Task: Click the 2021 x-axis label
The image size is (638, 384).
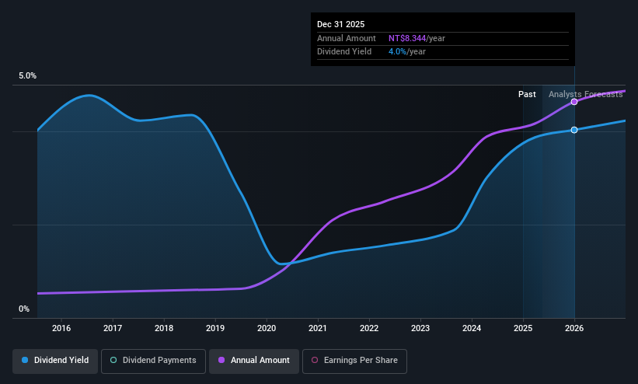Action: pyautogui.click(x=318, y=329)
